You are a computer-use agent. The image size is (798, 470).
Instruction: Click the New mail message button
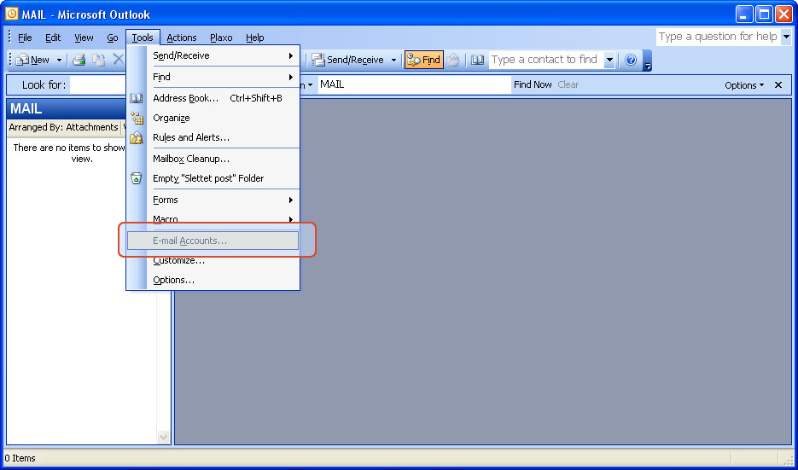(x=32, y=60)
